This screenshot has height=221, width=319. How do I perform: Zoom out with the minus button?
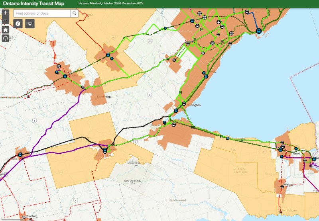6,20
